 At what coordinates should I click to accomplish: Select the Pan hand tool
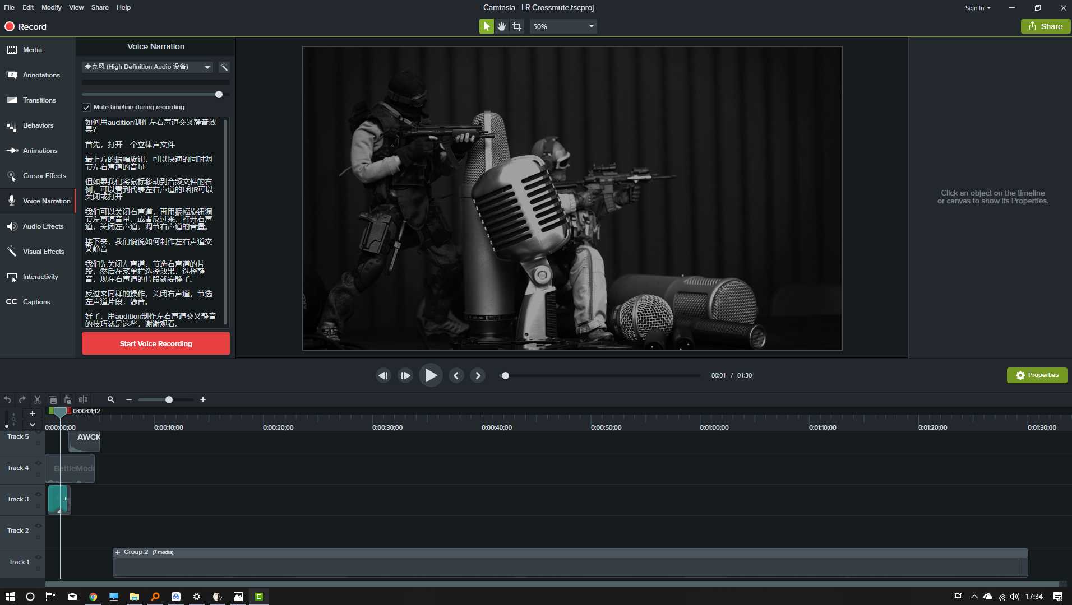click(501, 26)
